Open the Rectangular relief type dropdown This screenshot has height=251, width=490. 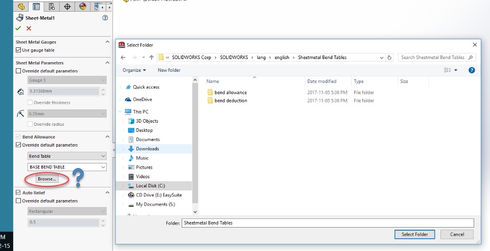(67, 211)
